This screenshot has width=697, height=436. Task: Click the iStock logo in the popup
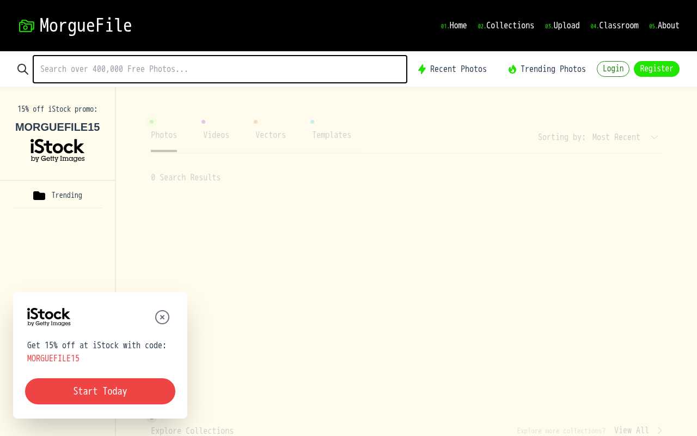pyautogui.click(x=48, y=317)
